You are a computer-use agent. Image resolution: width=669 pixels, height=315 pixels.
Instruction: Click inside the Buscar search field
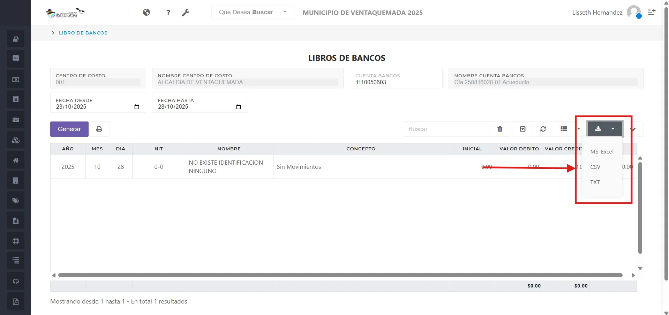pyautogui.click(x=446, y=129)
